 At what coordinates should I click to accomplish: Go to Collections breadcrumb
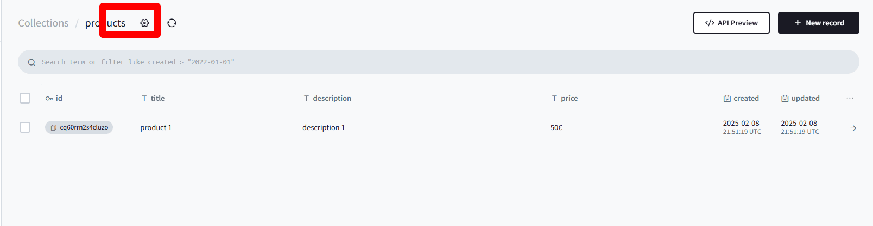[43, 23]
